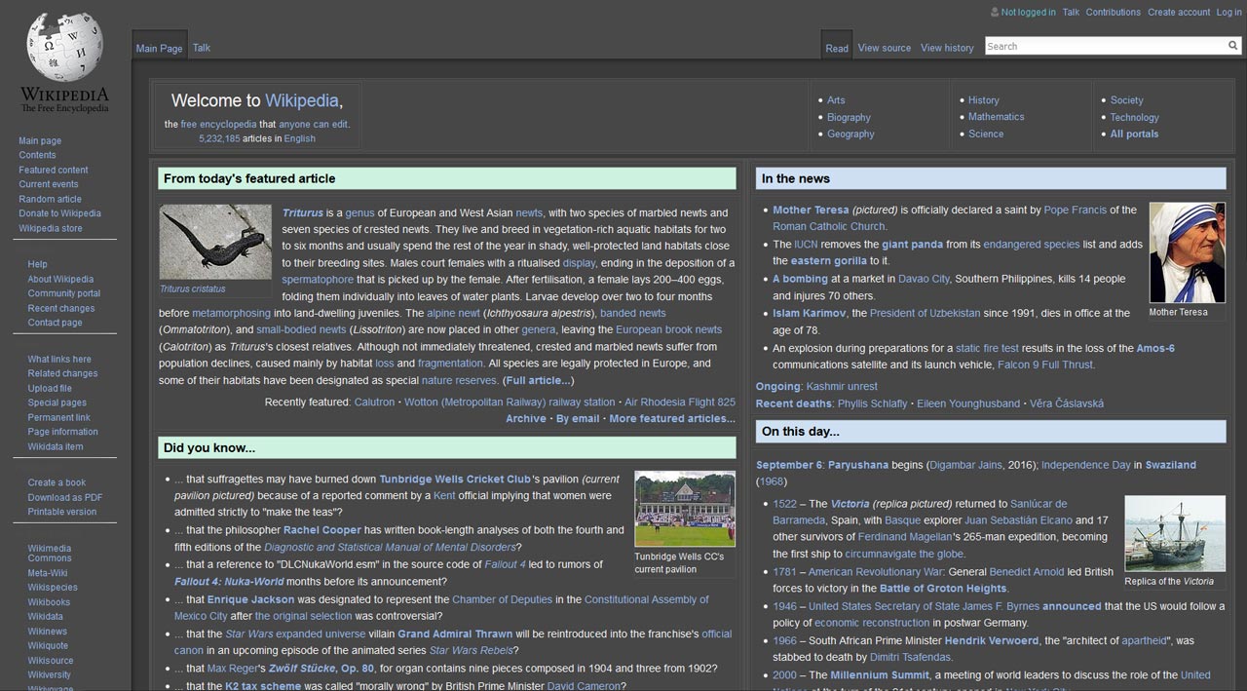
Task: Open the Contributions link at top
Action: tap(1113, 13)
